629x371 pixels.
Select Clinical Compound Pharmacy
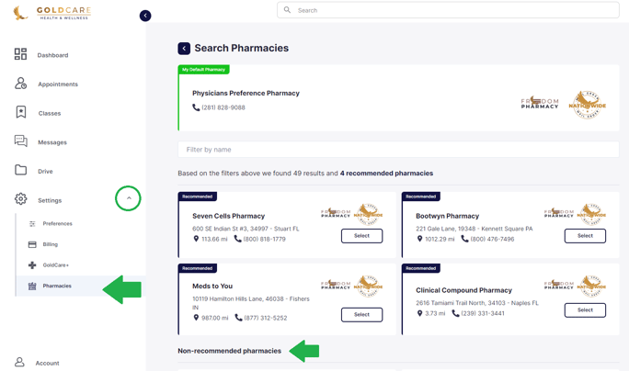coord(585,310)
